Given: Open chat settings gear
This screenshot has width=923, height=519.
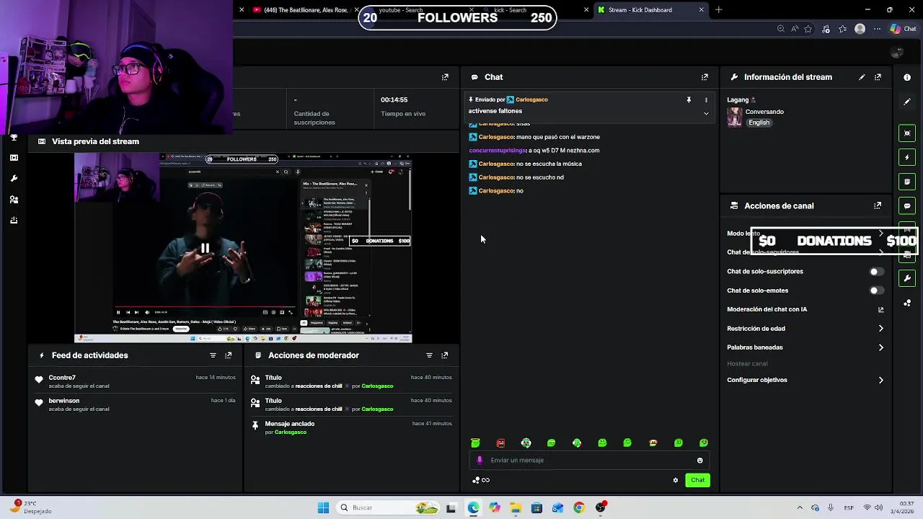Looking at the screenshot, I should 676,480.
